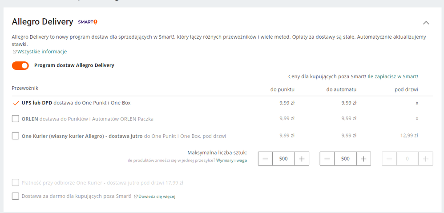Click the SMART! logo badge
This screenshot has height=213, width=444.
(88, 22)
